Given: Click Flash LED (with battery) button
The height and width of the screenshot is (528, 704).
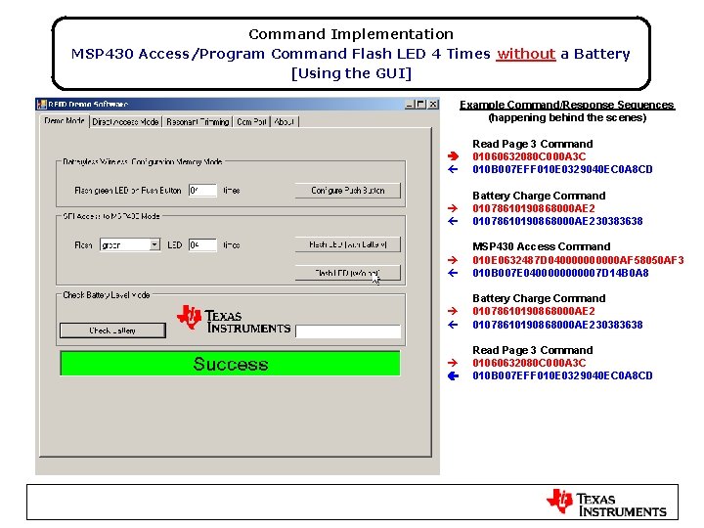Looking at the screenshot, I should pyautogui.click(x=347, y=244).
